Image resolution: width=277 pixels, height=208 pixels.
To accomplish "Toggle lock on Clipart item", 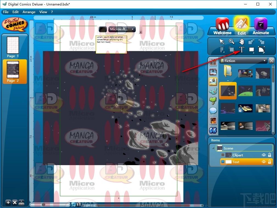I will point(270,155).
